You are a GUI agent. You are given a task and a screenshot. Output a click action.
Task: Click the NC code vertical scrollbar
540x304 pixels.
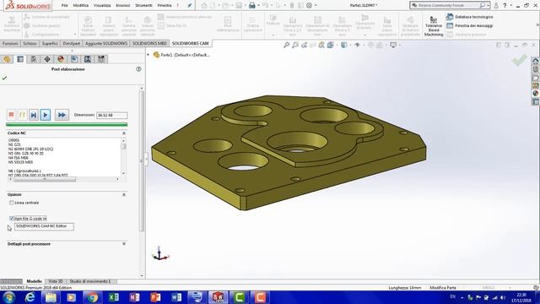click(124, 147)
